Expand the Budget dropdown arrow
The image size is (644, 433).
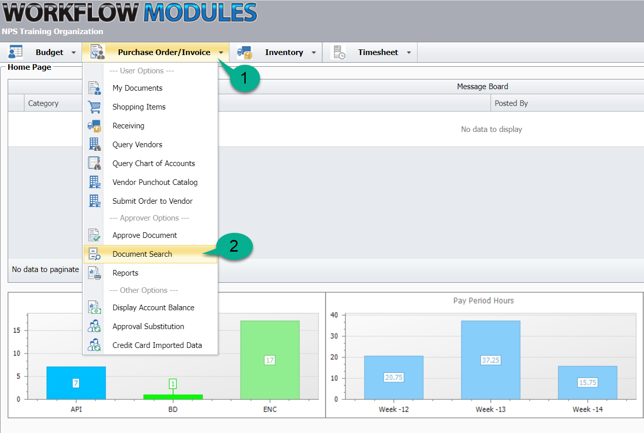[73, 52]
